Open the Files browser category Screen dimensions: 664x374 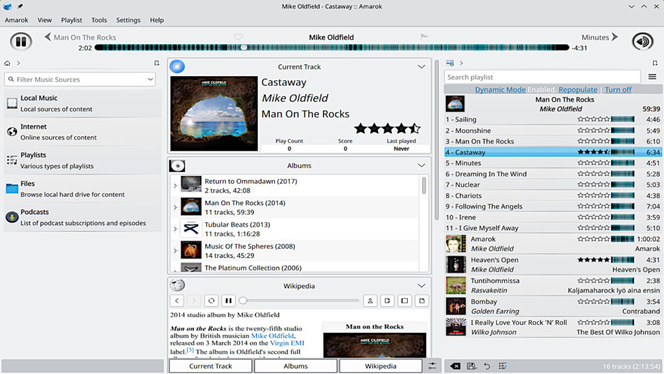[x=83, y=189]
